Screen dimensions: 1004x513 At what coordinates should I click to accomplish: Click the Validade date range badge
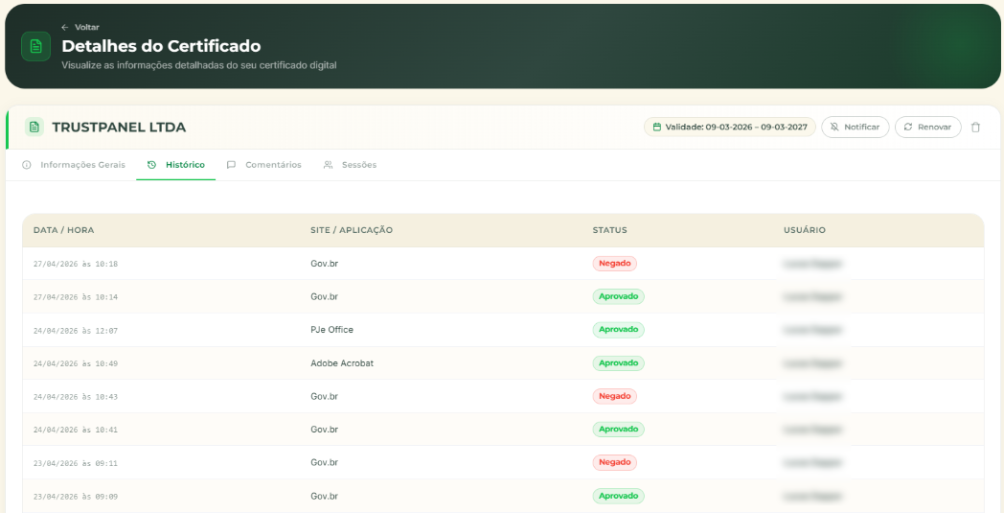click(729, 127)
